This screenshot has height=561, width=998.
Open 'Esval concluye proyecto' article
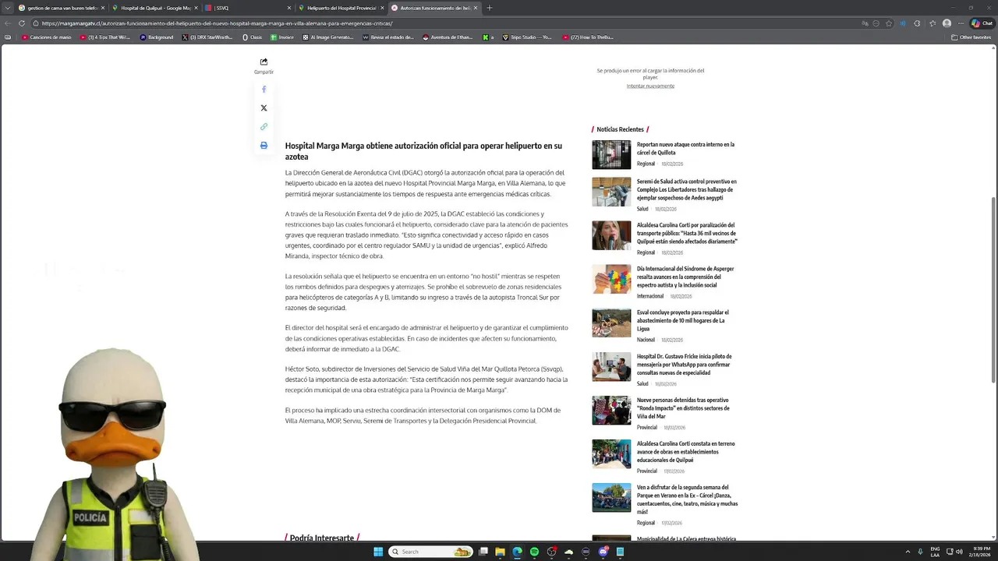tap(683, 320)
